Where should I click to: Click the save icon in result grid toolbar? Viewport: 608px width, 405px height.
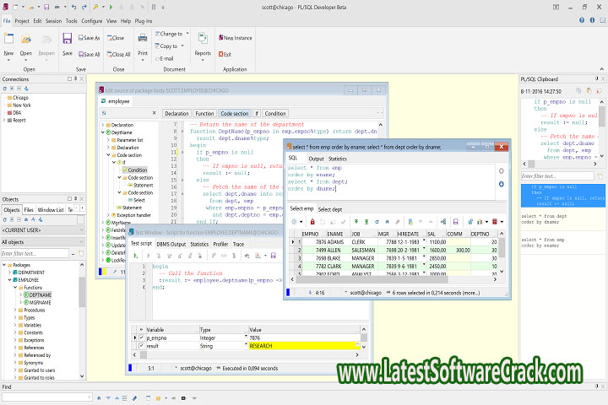point(456,222)
